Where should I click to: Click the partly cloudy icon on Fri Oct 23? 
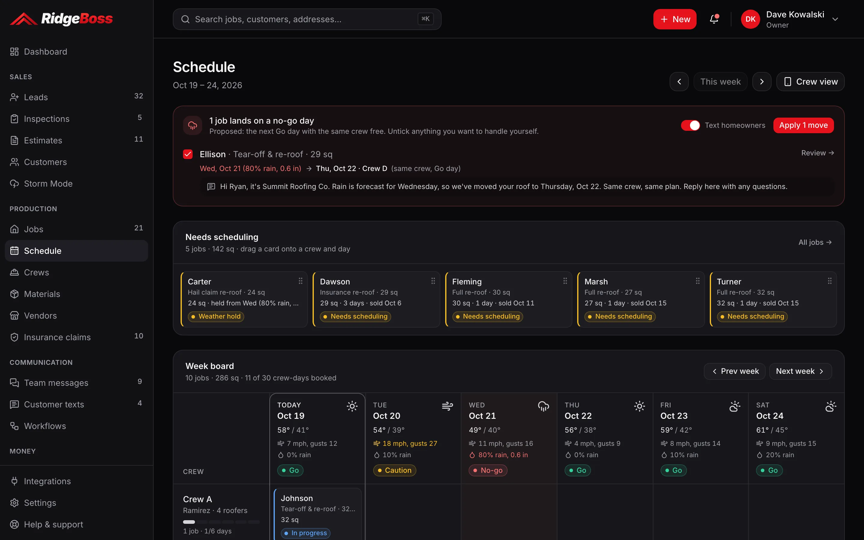pos(735,406)
